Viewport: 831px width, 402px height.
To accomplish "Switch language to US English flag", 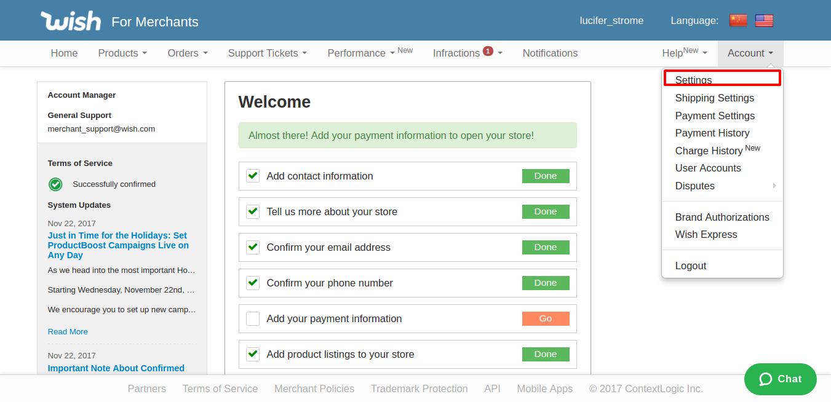I will point(764,20).
